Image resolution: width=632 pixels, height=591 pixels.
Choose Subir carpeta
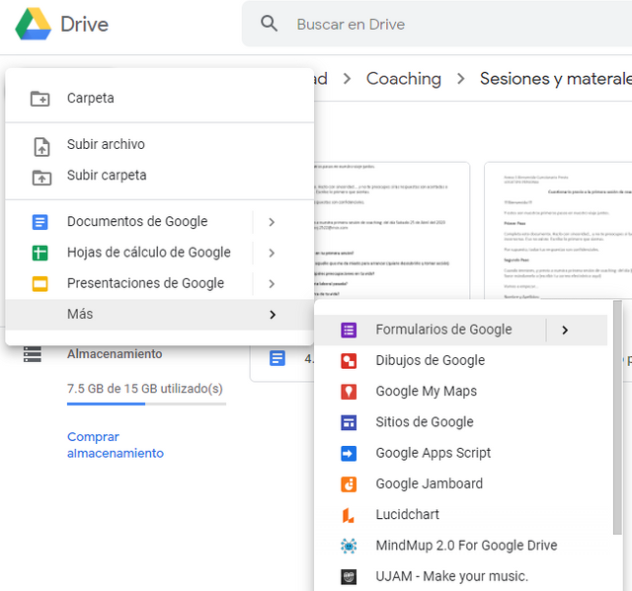(160, 175)
